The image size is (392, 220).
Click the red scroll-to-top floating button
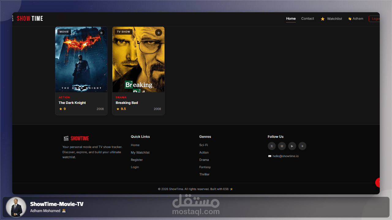(x=378, y=182)
